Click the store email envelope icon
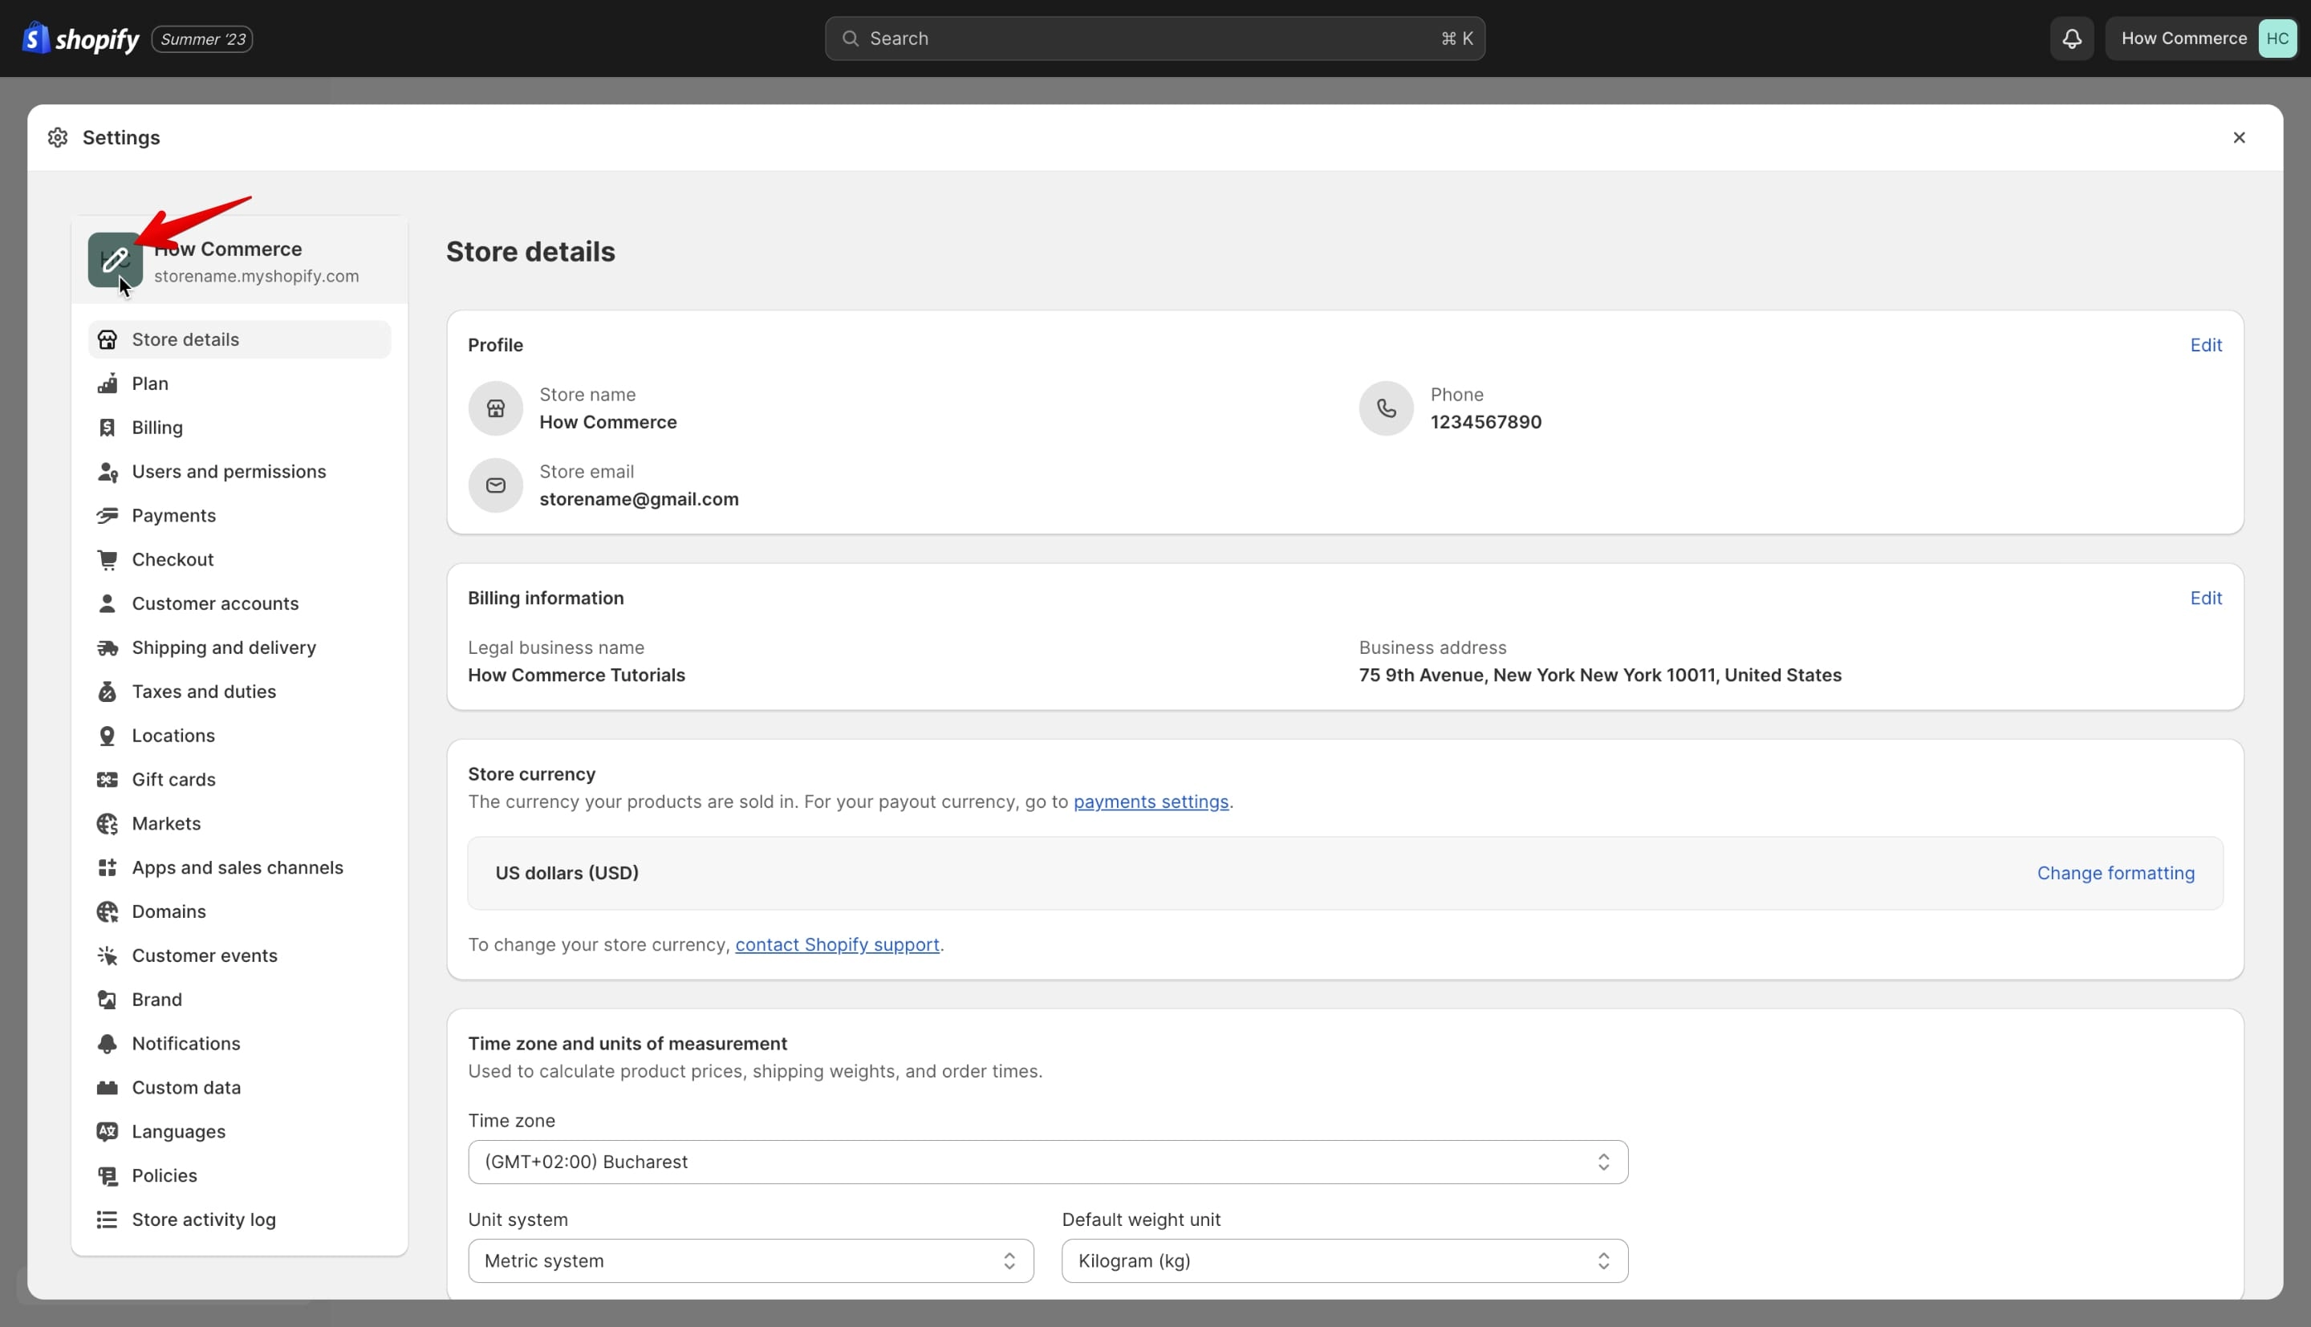 click(495, 485)
